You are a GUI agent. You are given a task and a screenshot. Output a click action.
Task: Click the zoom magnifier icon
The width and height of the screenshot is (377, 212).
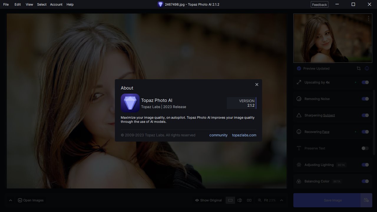tap(259, 200)
